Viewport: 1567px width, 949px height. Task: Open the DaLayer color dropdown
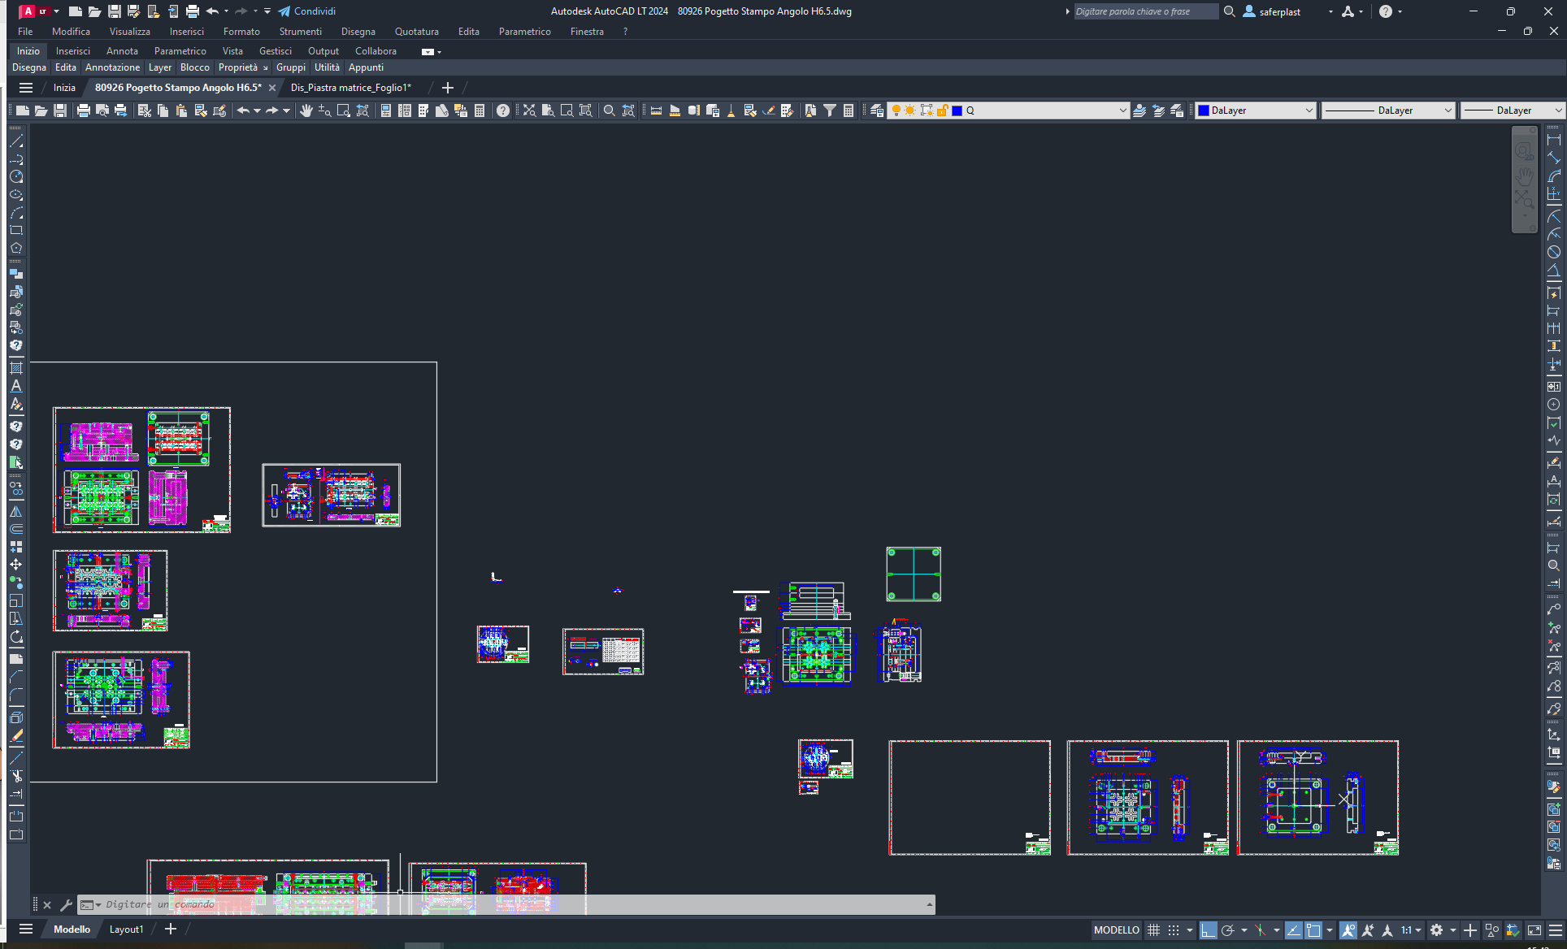pyautogui.click(x=1256, y=110)
